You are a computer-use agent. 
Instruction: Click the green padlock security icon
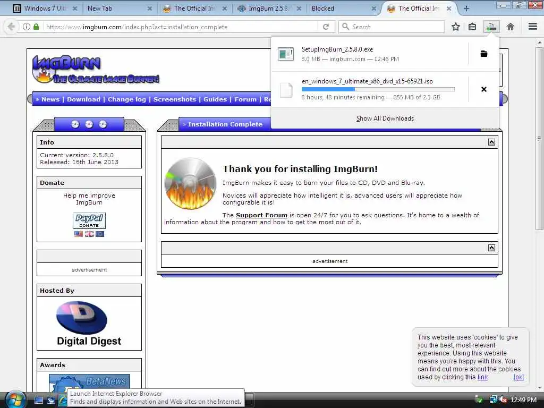click(x=36, y=27)
